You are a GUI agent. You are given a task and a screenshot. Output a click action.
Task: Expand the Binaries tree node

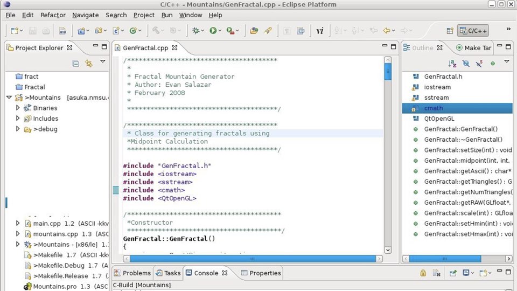[18, 108]
